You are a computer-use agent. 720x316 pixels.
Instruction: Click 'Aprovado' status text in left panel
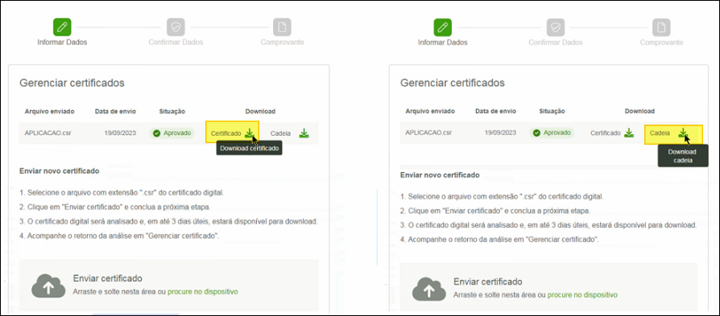click(x=176, y=133)
